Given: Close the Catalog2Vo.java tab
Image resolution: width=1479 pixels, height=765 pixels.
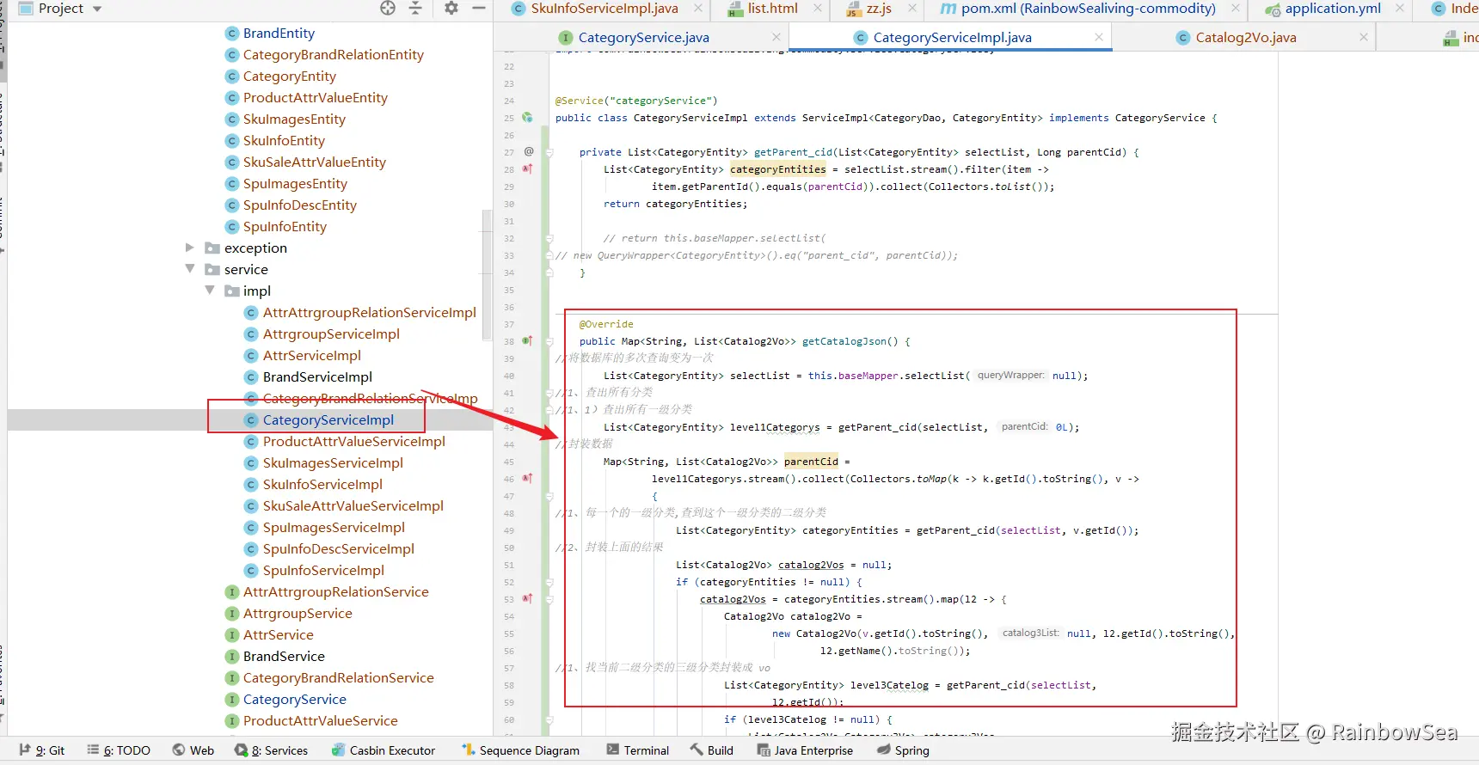Looking at the screenshot, I should [1364, 37].
